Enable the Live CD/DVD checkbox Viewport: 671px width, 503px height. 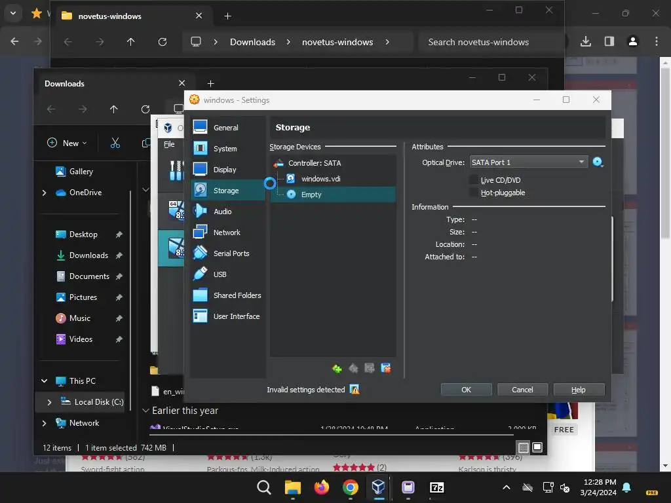pyautogui.click(x=474, y=180)
